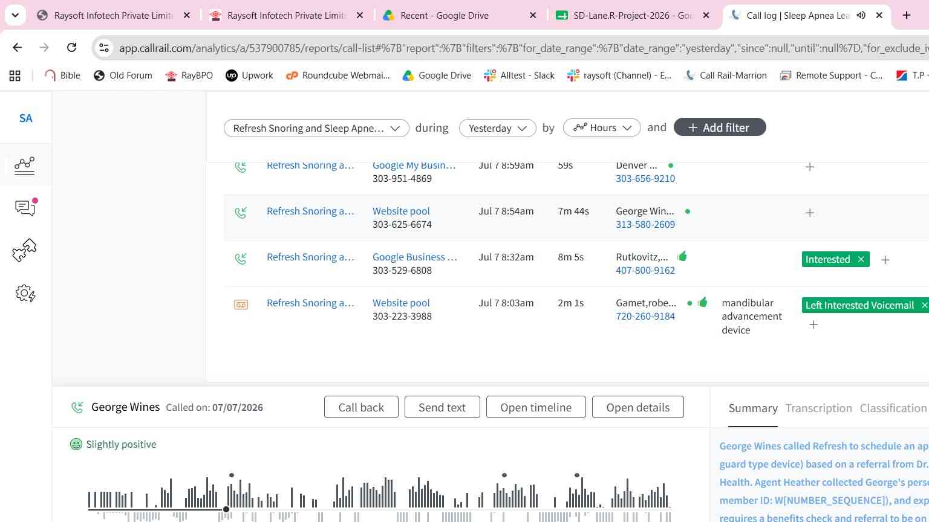The width and height of the screenshot is (929, 522).
Task: Click the add tag plus on George Win call
Action: (810, 213)
